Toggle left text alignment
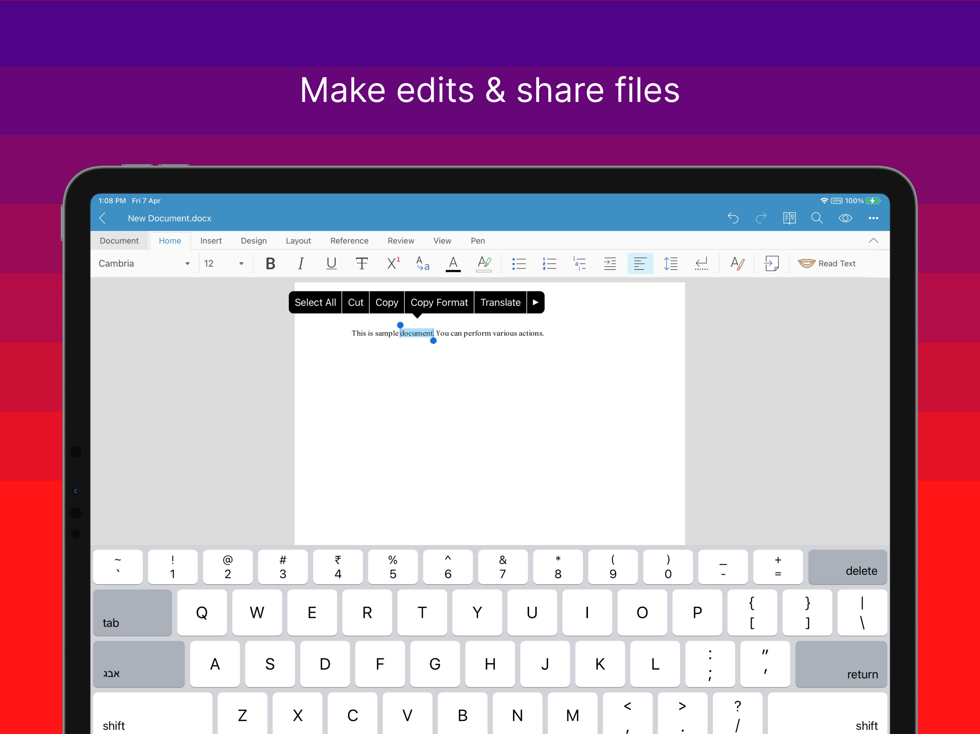The image size is (980, 734). [x=640, y=263]
